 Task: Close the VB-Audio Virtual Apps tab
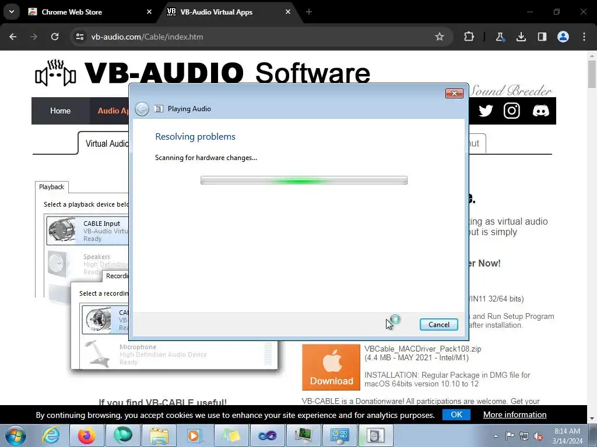[288, 12]
